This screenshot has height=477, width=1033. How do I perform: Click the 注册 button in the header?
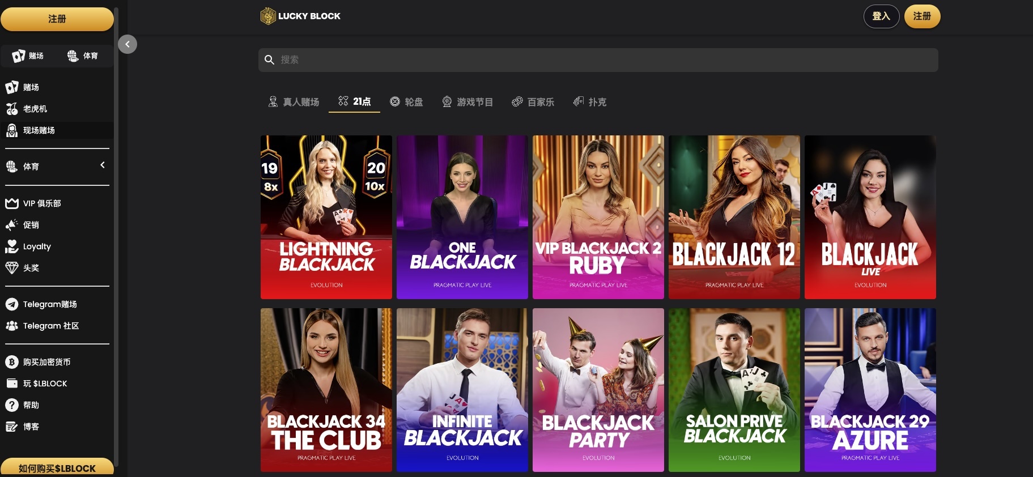[x=922, y=16]
